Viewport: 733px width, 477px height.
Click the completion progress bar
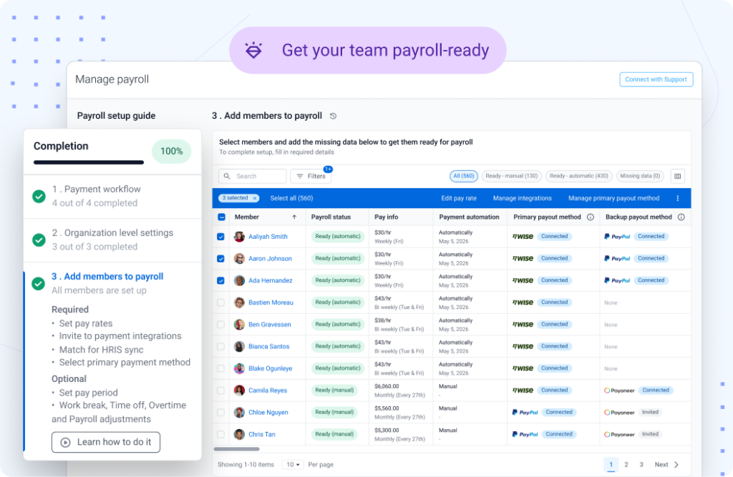89,162
